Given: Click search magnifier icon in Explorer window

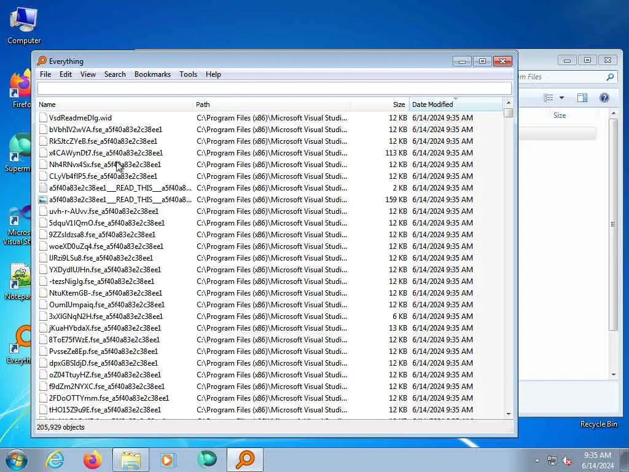Looking at the screenshot, I should [610, 77].
